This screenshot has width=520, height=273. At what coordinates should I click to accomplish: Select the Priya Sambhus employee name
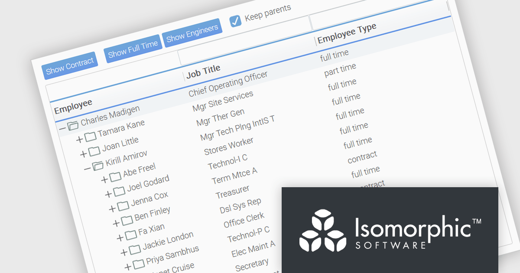tap(172, 255)
